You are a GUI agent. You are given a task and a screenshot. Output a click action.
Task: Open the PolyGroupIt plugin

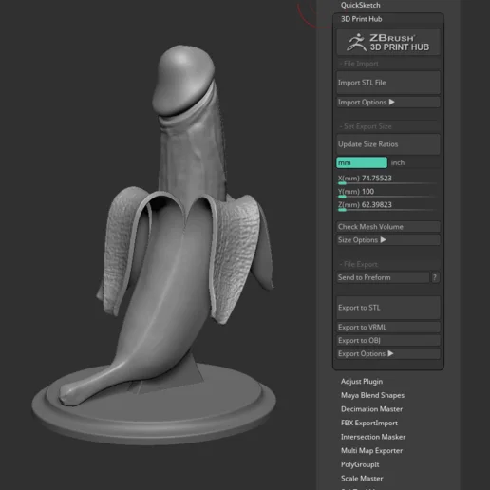[360, 464]
